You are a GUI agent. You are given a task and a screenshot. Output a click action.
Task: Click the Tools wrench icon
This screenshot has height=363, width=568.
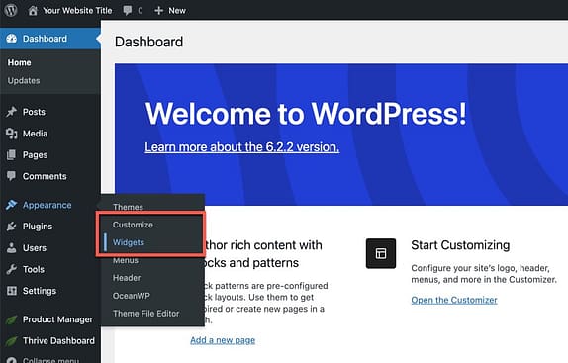11,269
